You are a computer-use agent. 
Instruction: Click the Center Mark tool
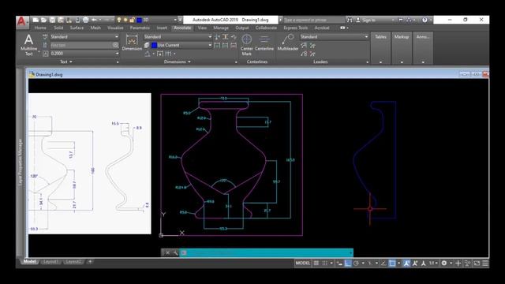tap(246, 45)
